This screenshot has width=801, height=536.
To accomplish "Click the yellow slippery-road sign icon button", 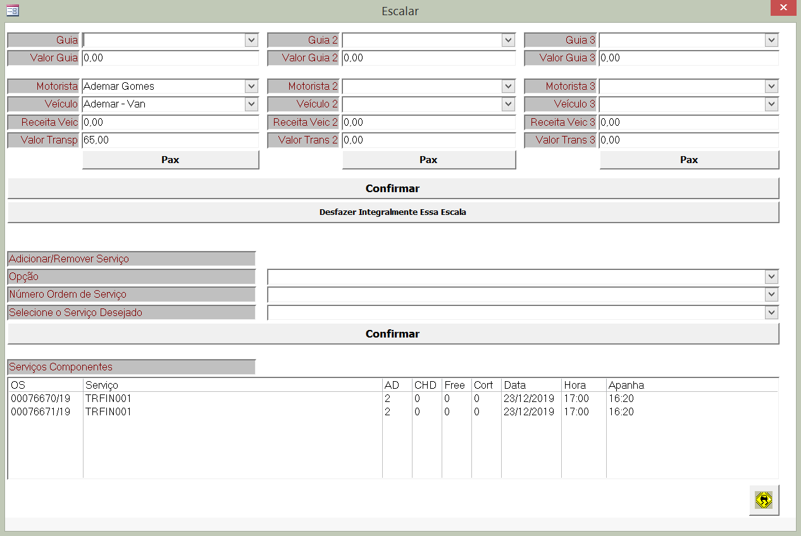I will pyautogui.click(x=764, y=500).
